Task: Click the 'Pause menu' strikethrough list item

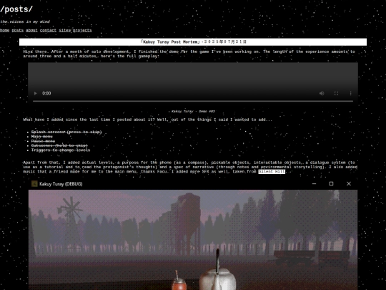Action: (43, 141)
